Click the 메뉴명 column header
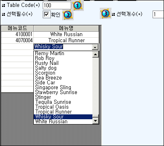Viewport: 164px width, 146px height. [x=66, y=28]
